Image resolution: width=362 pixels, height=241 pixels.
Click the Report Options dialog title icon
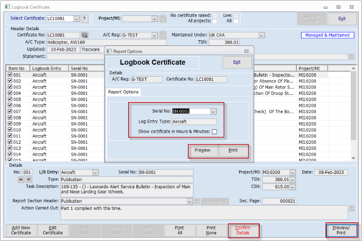109,51
